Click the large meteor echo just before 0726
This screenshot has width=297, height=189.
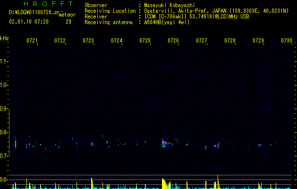(167, 143)
